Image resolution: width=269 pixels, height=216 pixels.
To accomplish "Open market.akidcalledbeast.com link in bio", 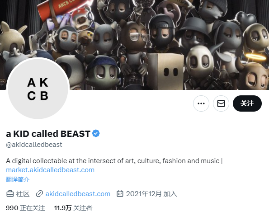I will 50,170.
